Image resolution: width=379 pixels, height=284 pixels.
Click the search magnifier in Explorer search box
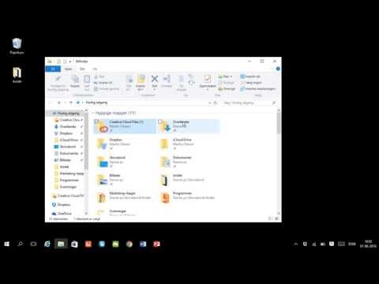[x=273, y=103]
